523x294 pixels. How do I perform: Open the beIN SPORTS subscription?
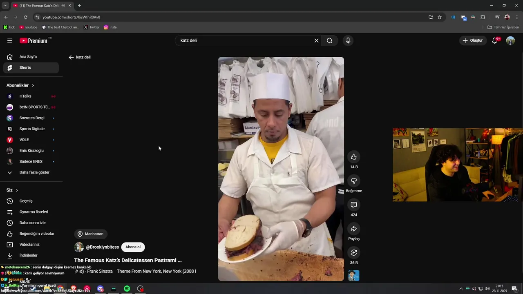tap(31, 107)
